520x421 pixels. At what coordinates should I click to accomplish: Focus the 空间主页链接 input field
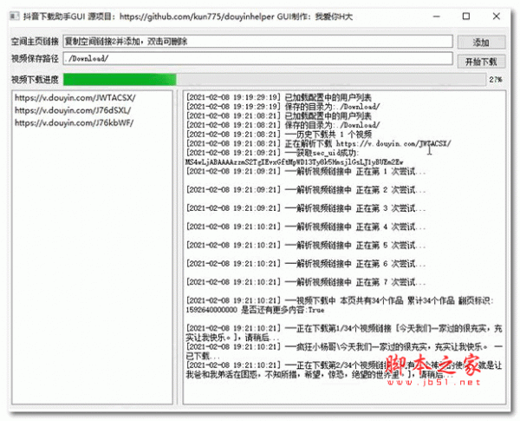coord(257,41)
